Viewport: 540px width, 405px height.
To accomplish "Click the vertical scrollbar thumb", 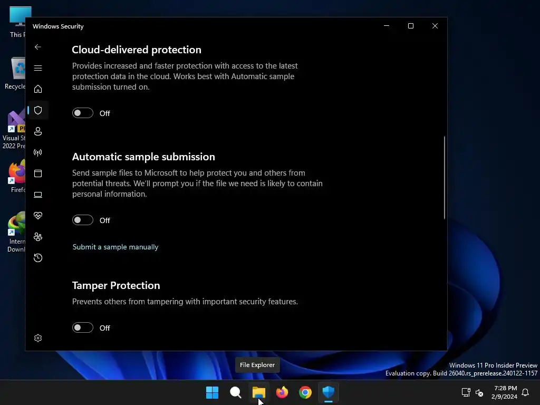I will click(444, 177).
